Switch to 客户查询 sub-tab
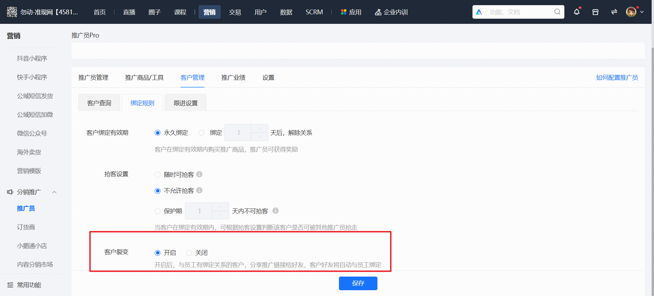The image size is (654, 296). pos(99,103)
